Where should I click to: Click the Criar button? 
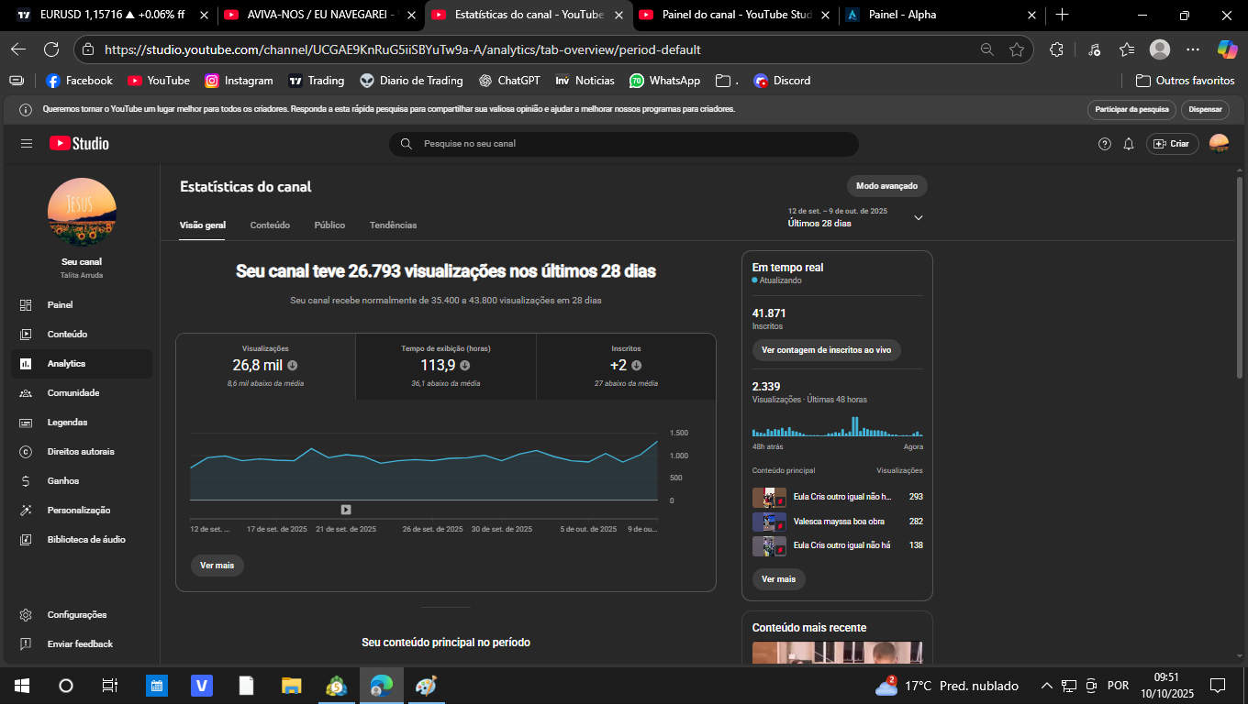pyautogui.click(x=1172, y=144)
